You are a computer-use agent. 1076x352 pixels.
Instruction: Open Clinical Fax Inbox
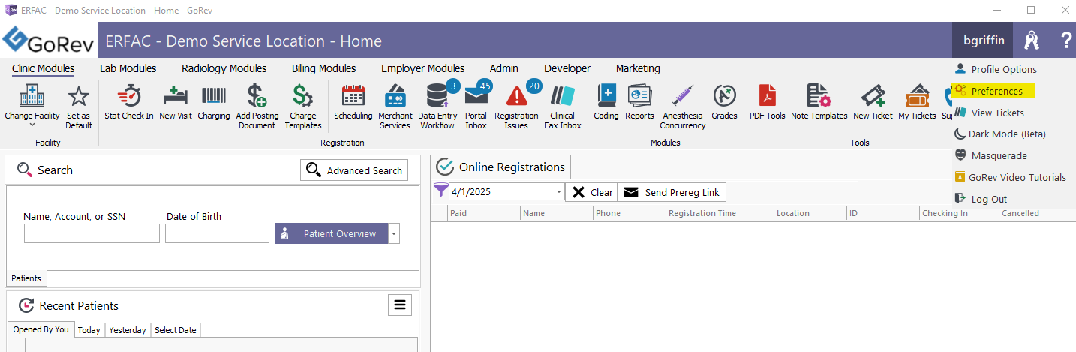pyautogui.click(x=563, y=107)
